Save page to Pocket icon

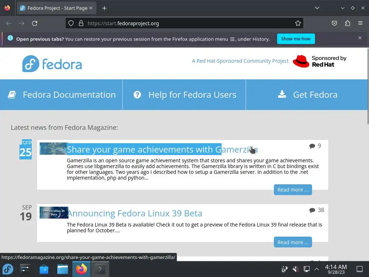click(334, 23)
